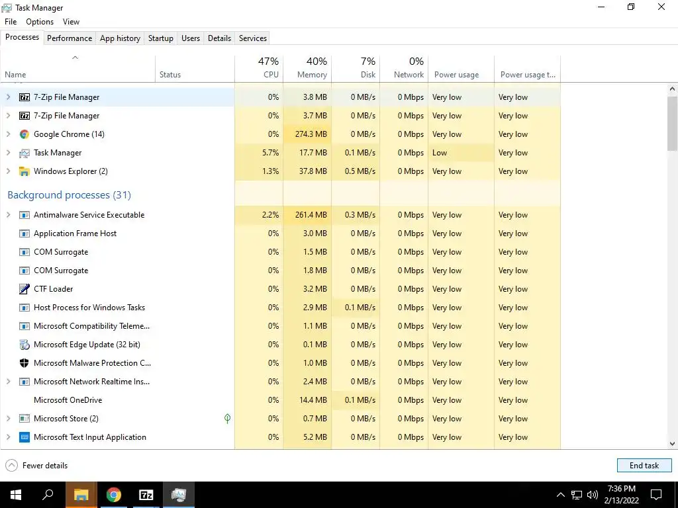Select the Power usage trend column header
This screenshot has width=678, height=508.
point(528,68)
